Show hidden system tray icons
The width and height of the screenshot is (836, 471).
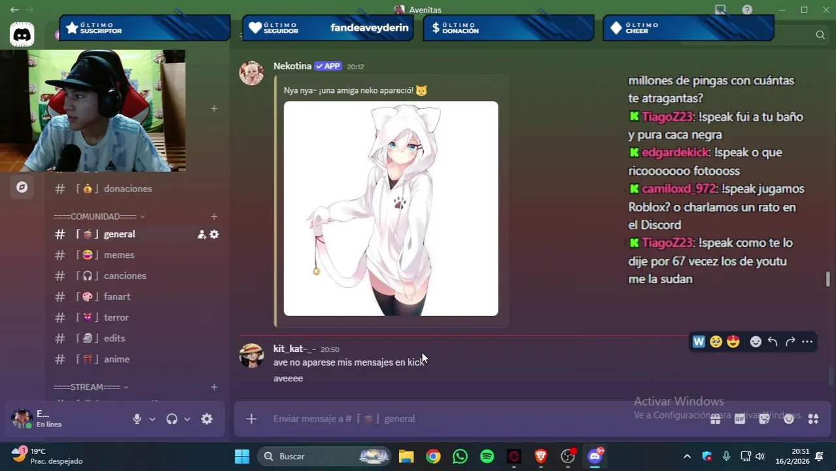pyautogui.click(x=687, y=457)
